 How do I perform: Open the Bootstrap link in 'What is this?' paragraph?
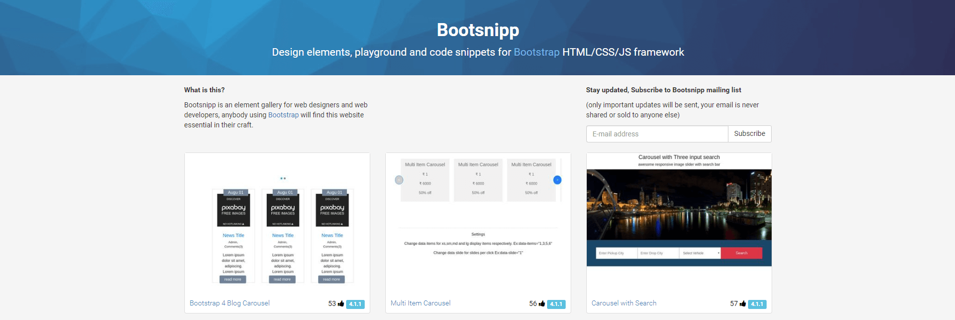click(x=283, y=115)
